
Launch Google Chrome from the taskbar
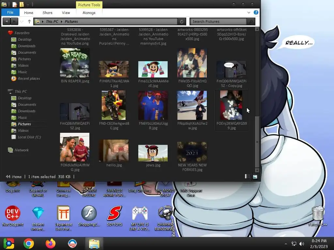tap(29, 243)
